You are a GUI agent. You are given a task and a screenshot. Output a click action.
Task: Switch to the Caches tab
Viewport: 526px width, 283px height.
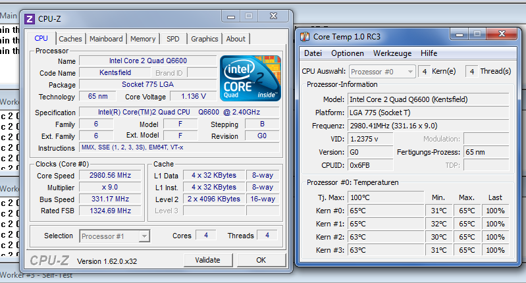(70, 39)
